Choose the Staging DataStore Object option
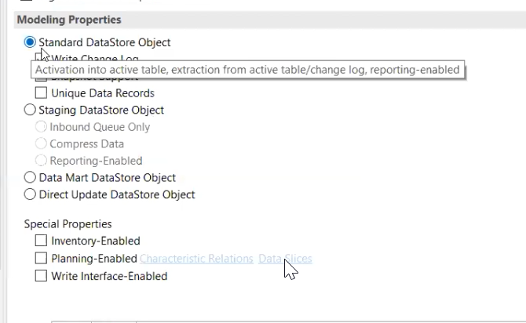The height and width of the screenshot is (323, 526). 30,110
